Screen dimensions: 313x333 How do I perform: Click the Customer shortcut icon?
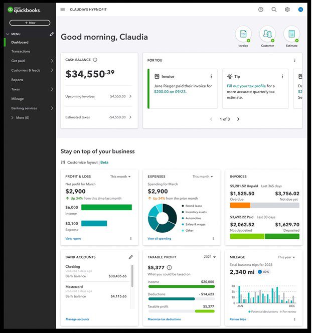(267, 34)
